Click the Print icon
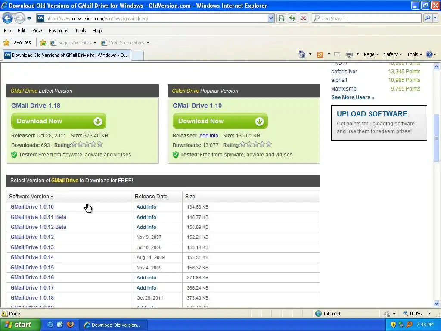The height and width of the screenshot is (331, 441). (x=349, y=54)
